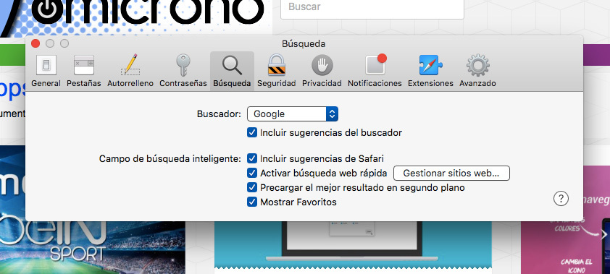Toggle the Mostrar Favoritos checkbox
Image resolution: width=610 pixels, height=274 pixels.
(x=252, y=202)
